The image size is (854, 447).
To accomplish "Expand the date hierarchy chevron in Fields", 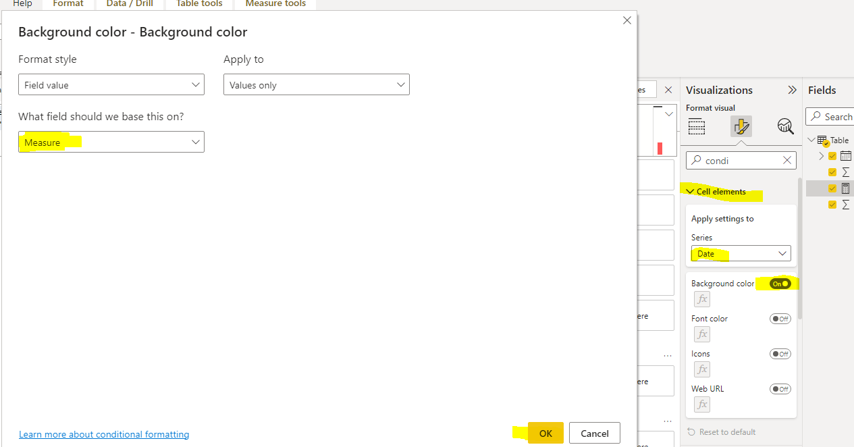I will coord(822,156).
